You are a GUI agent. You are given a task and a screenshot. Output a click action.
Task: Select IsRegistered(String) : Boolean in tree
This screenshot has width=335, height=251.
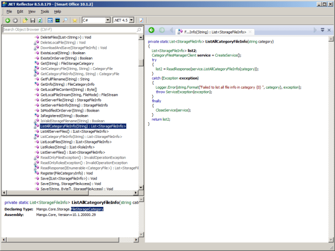(x=63, y=116)
